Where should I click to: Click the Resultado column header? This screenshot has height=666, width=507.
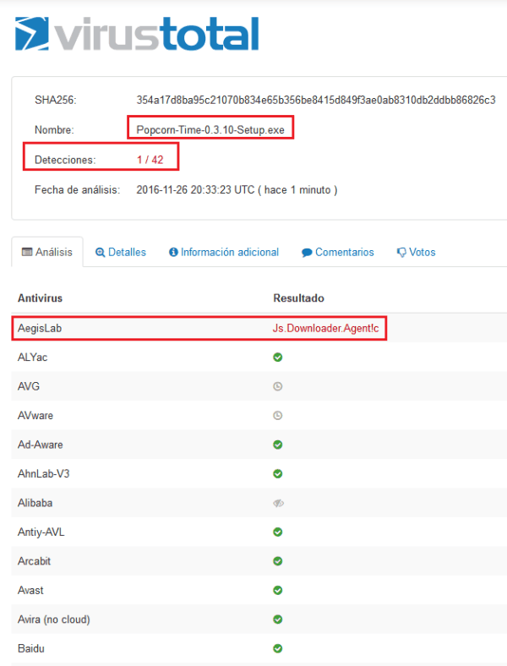coord(298,298)
